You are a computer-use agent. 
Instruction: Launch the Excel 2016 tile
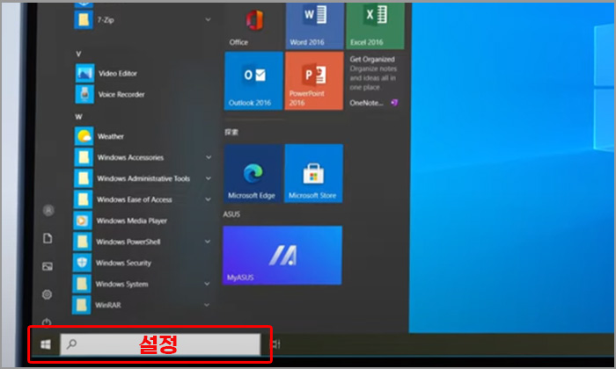pos(375,24)
